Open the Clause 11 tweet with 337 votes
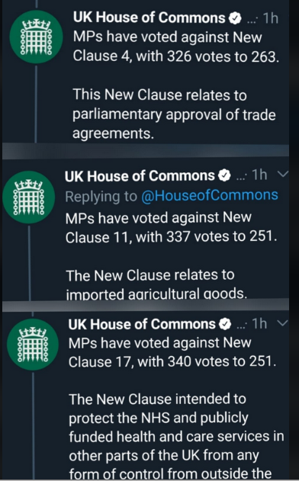 (x=172, y=227)
